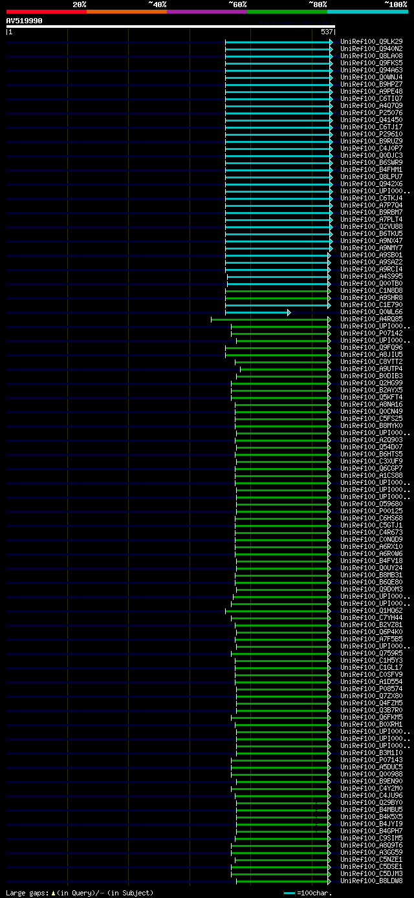The height and width of the screenshot is (898, 414).
Task: Open hit UniRef100_B9RBM7
Action: coord(371,212)
